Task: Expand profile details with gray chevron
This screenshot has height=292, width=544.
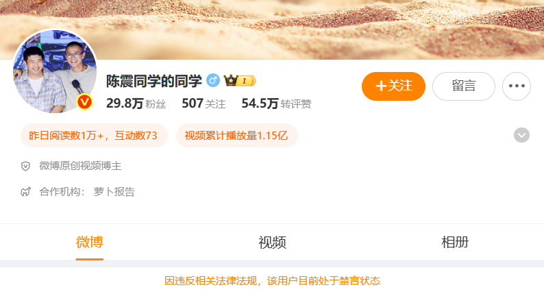Action: tap(521, 135)
